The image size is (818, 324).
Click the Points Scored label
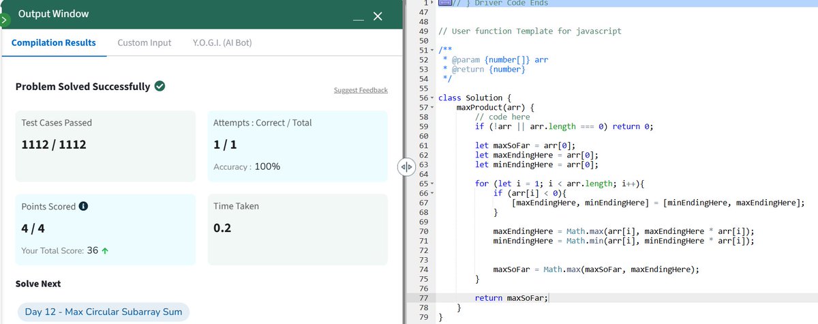tap(48, 207)
